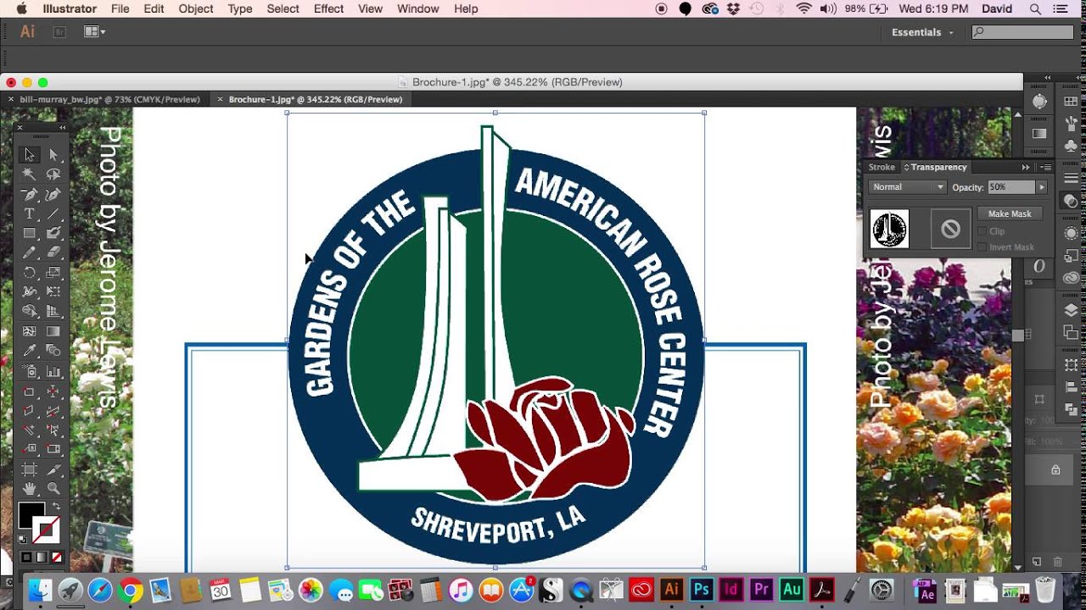The height and width of the screenshot is (610, 1086).
Task: Open InDesign from the macOS Dock
Action: click(x=731, y=589)
